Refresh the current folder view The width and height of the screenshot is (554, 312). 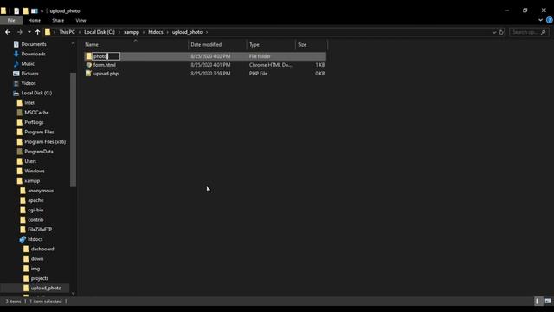pos(501,32)
